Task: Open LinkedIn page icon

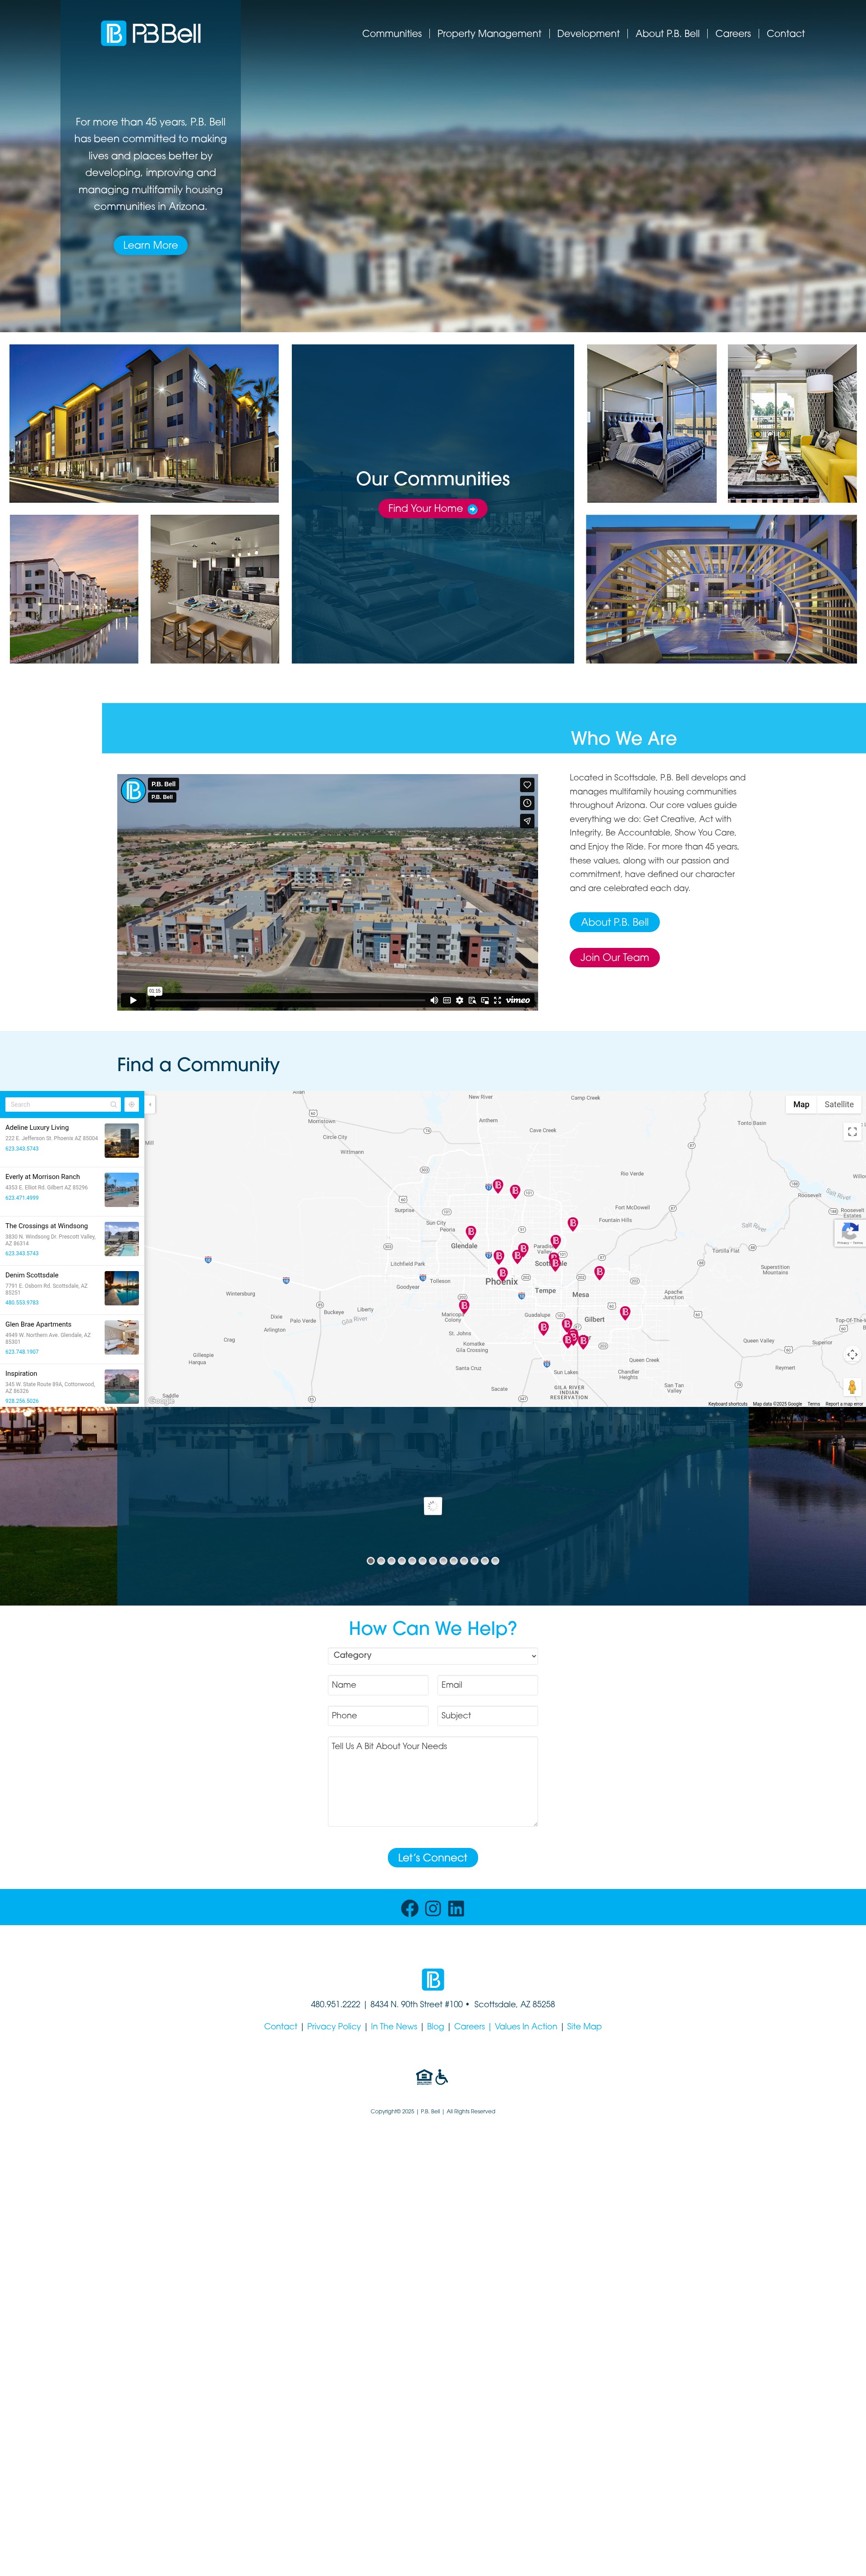Action: [x=456, y=1908]
